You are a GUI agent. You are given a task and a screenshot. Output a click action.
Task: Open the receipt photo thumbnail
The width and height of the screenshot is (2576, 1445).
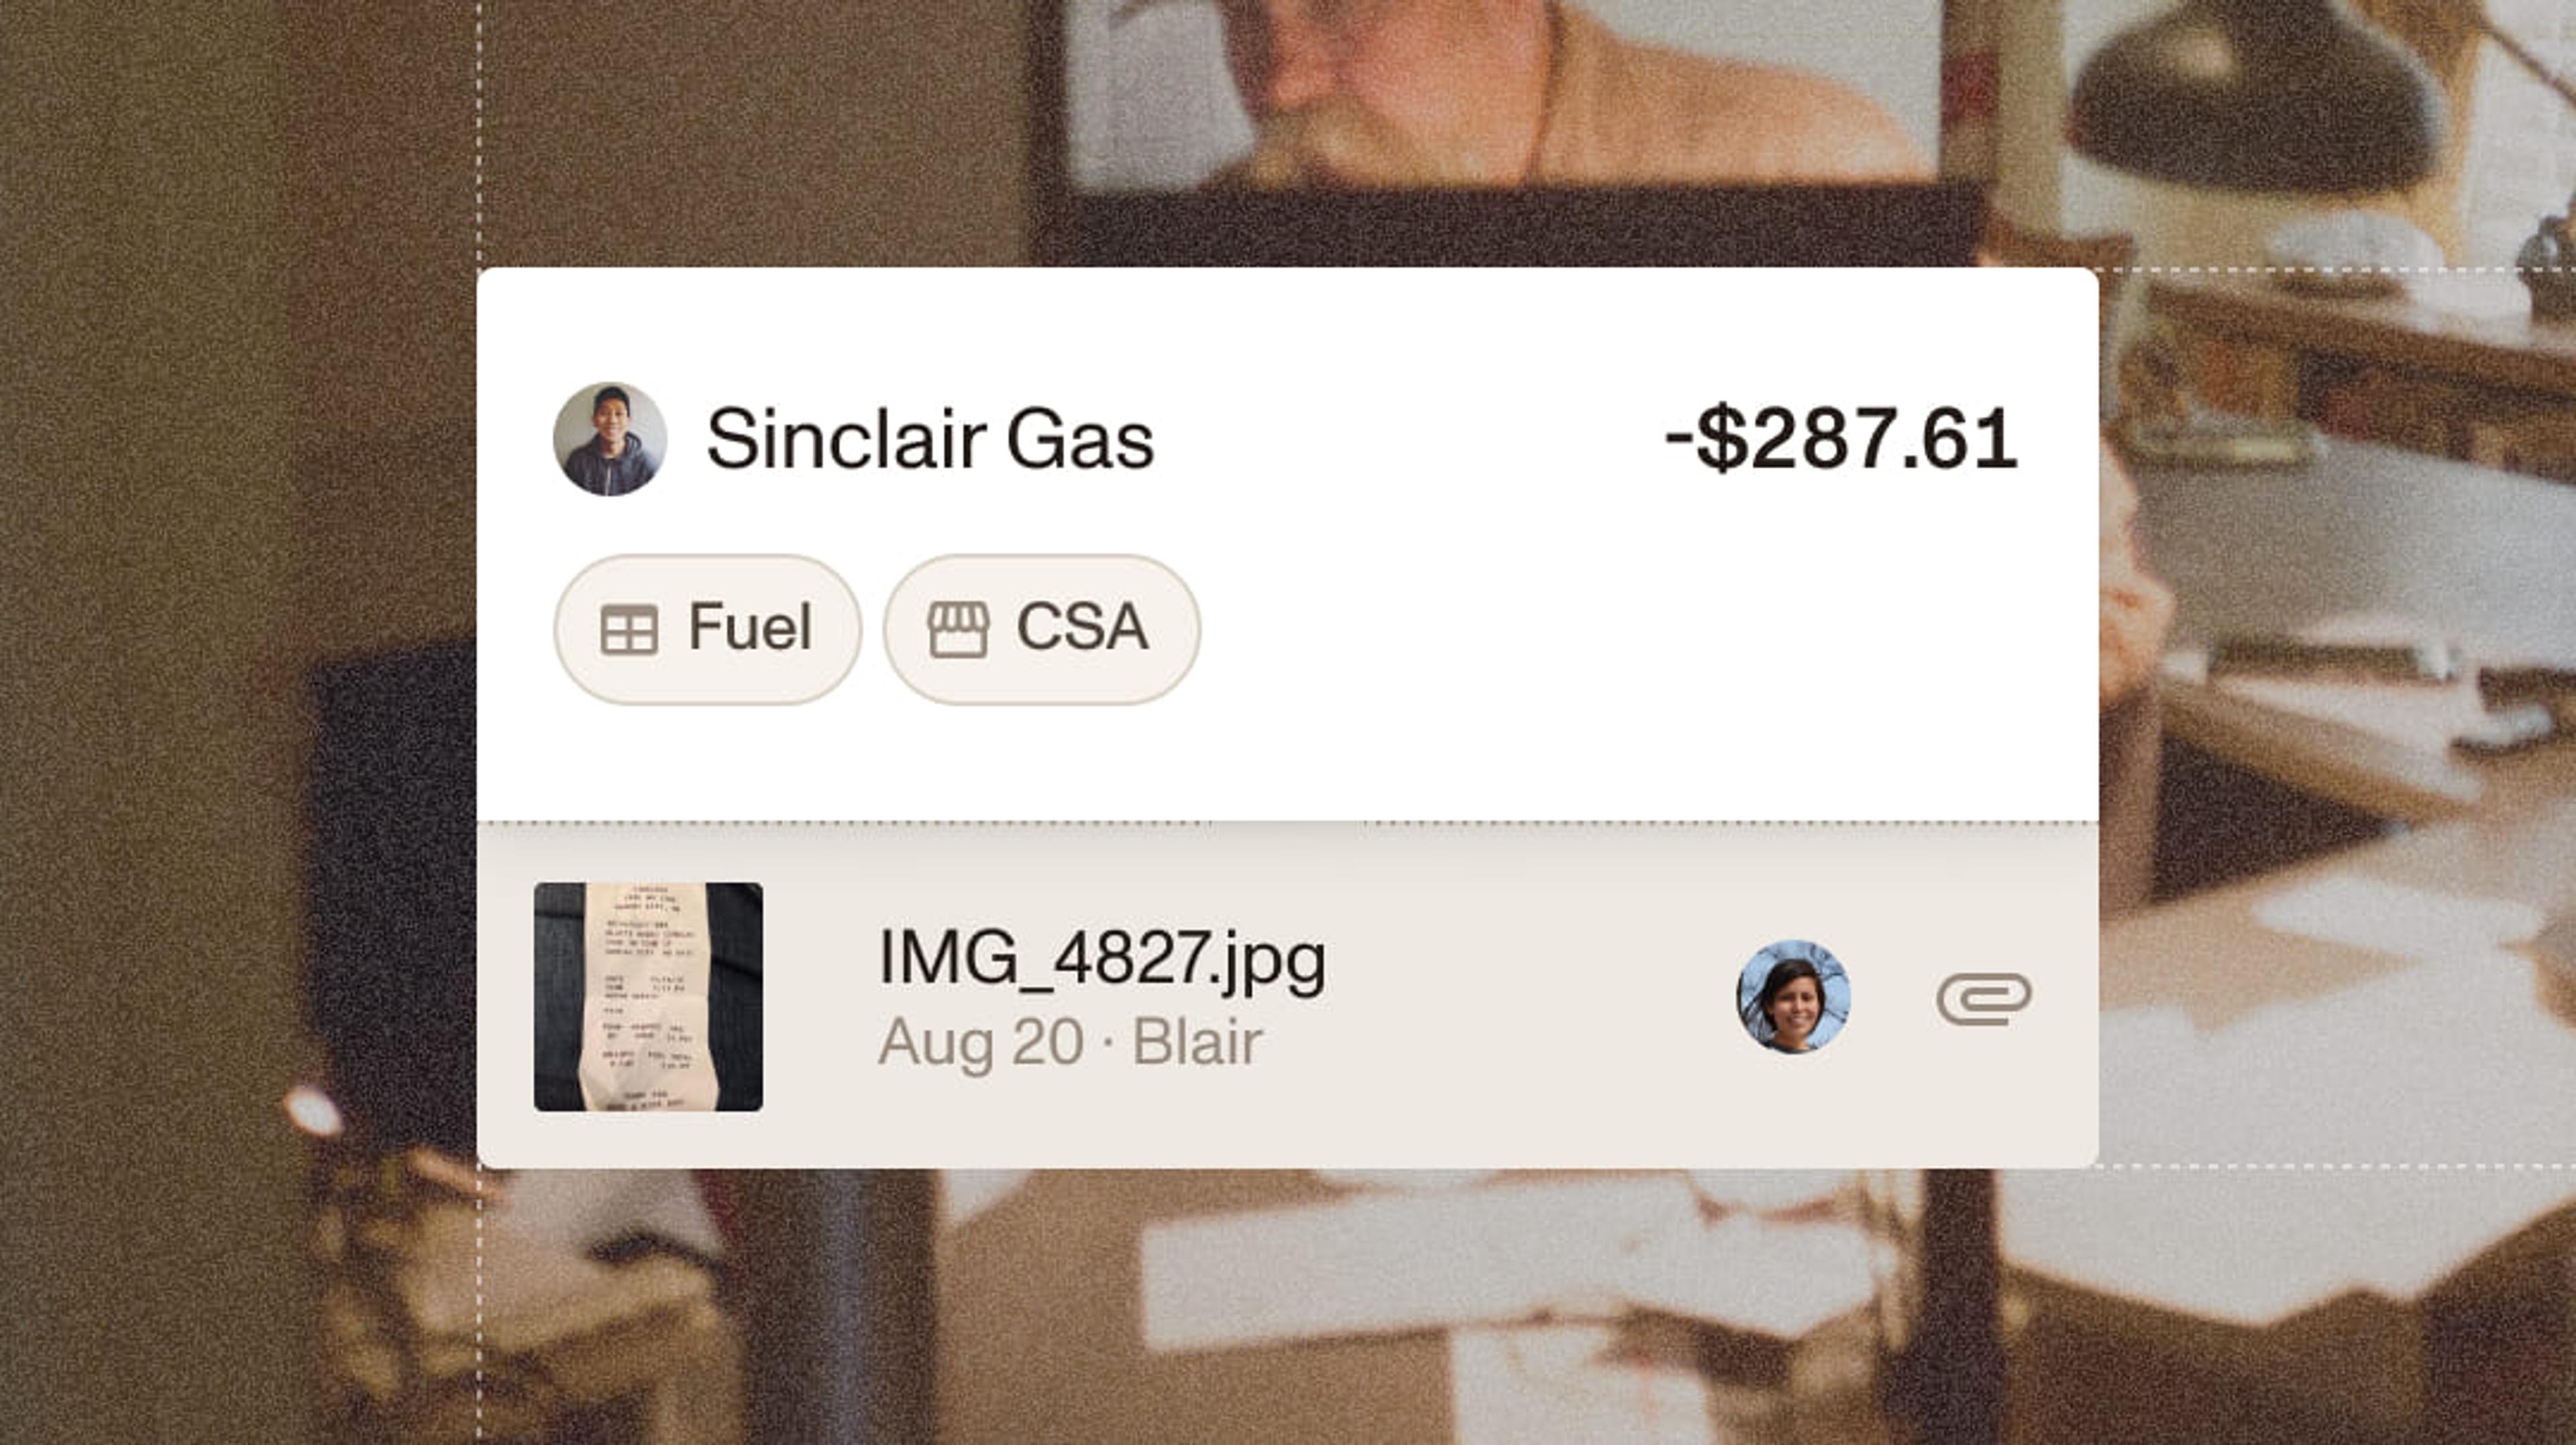[x=648, y=996]
